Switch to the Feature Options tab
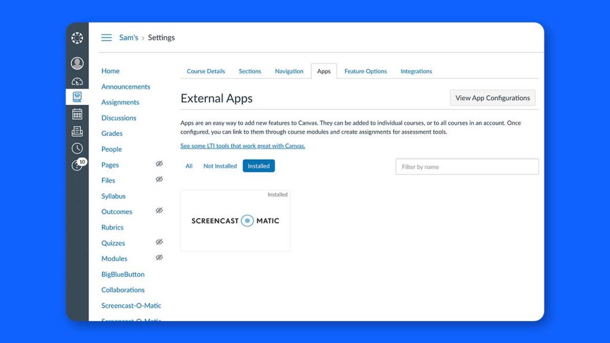Screen dimensions: 610x343 pos(365,71)
